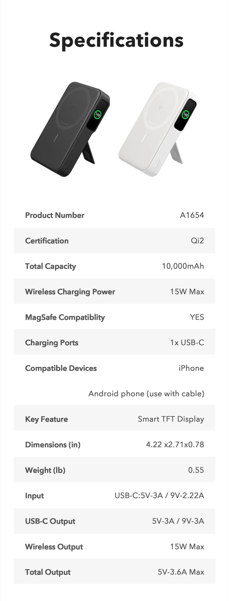The width and height of the screenshot is (229, 601).
Task: Click the Specifications heading
Action: 116,40
